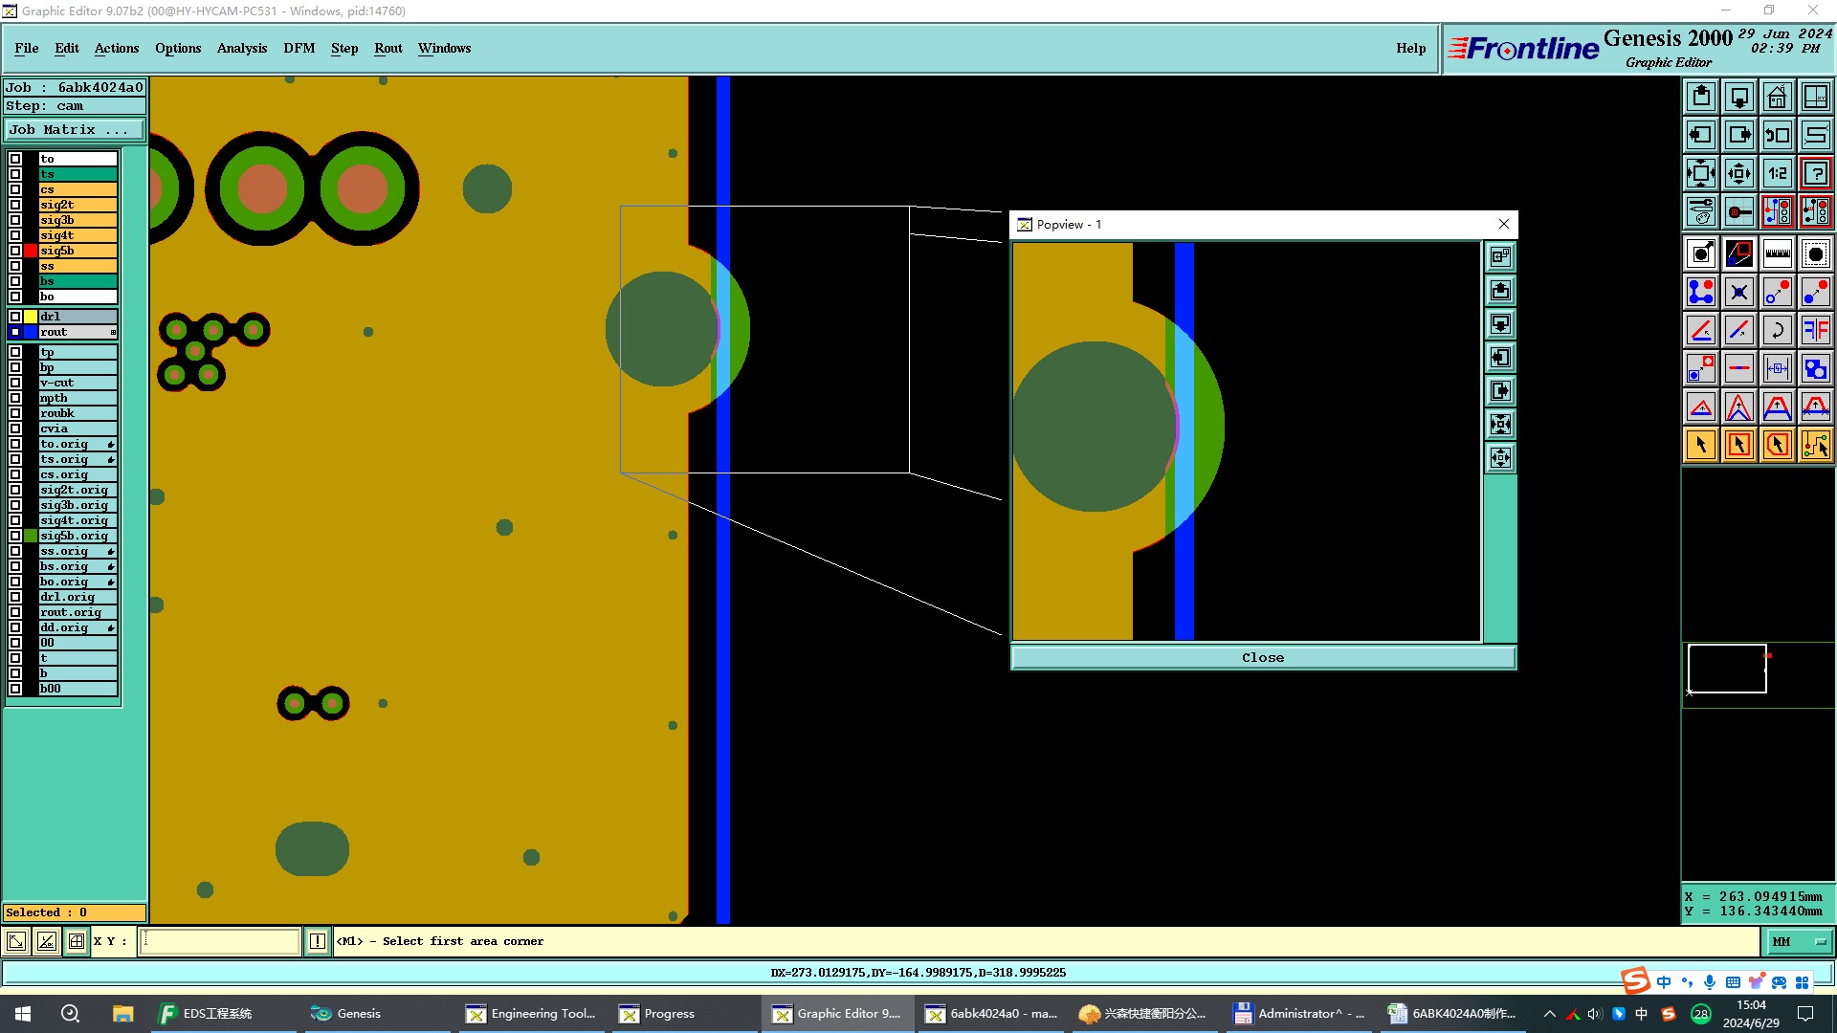The height and width of the screenshot is (1033, 1837).
Task: Click the mirror feature tool icon
Action: (x=1815, y=330)
